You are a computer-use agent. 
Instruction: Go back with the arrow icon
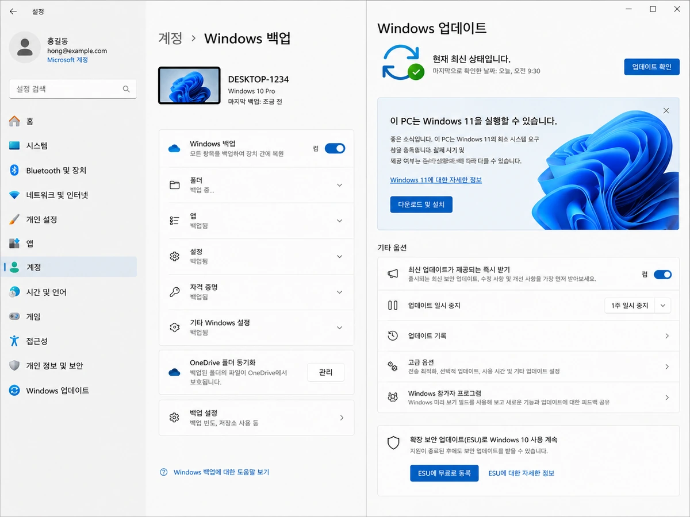coord(13,11)
